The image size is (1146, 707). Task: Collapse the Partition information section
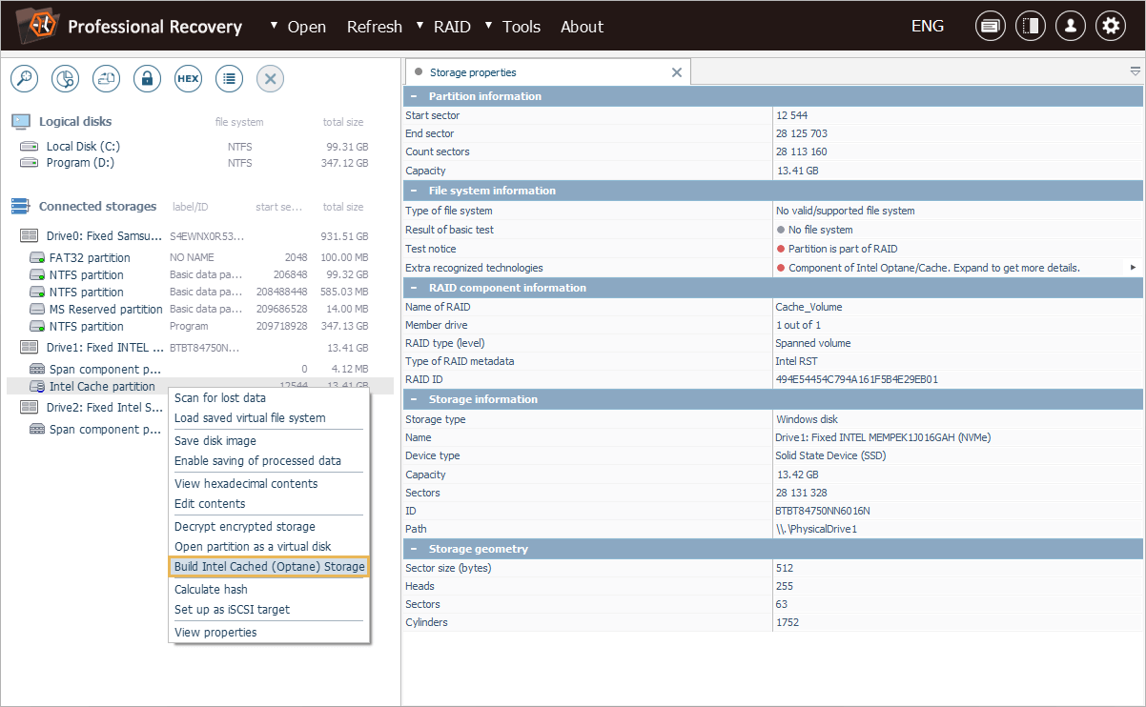tap(414, 96)
